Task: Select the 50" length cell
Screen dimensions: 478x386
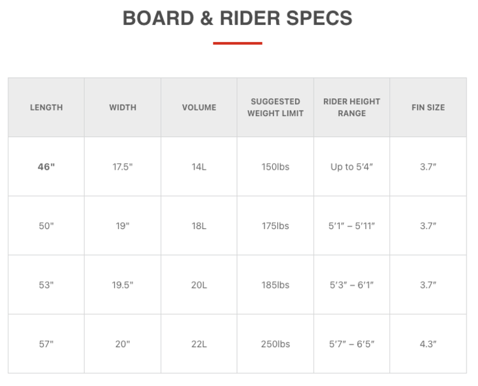Action: click(x=46, y=226)
